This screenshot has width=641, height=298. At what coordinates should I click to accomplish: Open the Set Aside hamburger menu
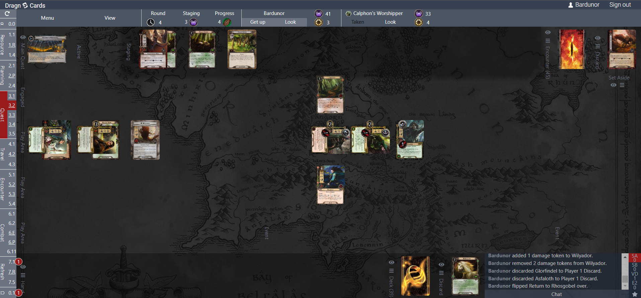622,85
